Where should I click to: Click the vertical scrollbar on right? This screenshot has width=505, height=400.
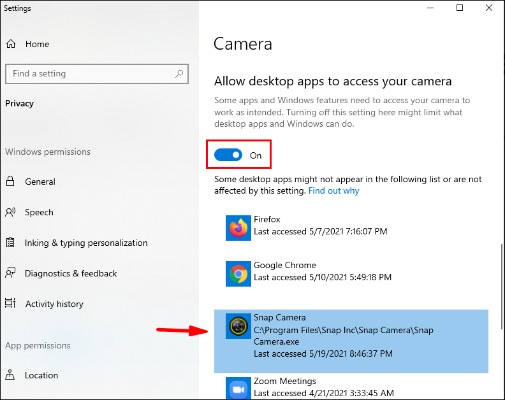502,287
